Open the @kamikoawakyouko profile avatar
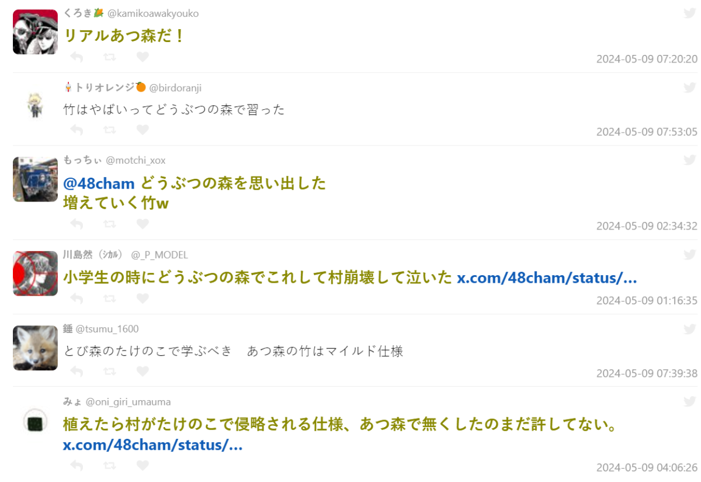Screen dimensions: 701x482 [35, 32]
